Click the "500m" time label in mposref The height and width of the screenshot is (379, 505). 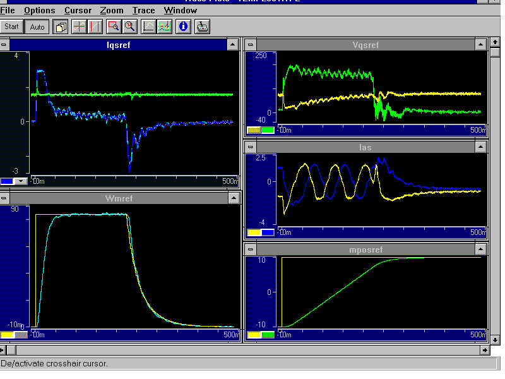coord(478,335)
